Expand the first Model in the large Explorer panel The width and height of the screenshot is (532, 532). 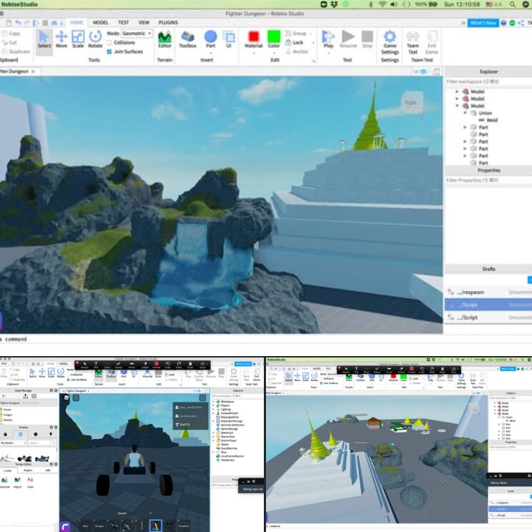[458, 91]
